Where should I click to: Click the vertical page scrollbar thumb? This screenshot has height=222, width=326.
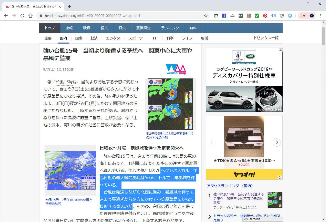point(324,36)
